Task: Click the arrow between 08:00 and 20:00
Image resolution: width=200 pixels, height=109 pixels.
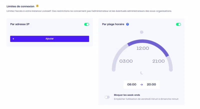Action: tap(141, 84)
